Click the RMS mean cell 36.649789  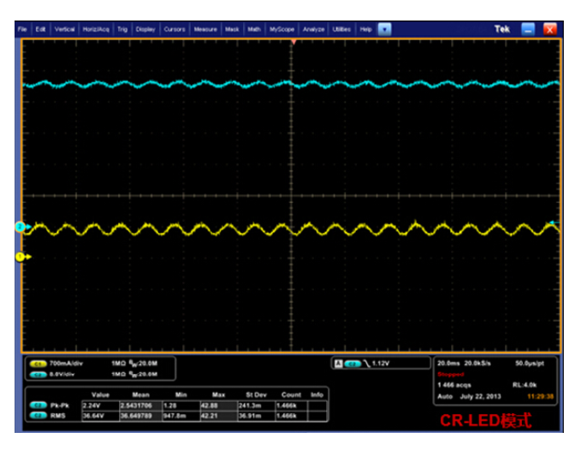(x=140, y=416)
